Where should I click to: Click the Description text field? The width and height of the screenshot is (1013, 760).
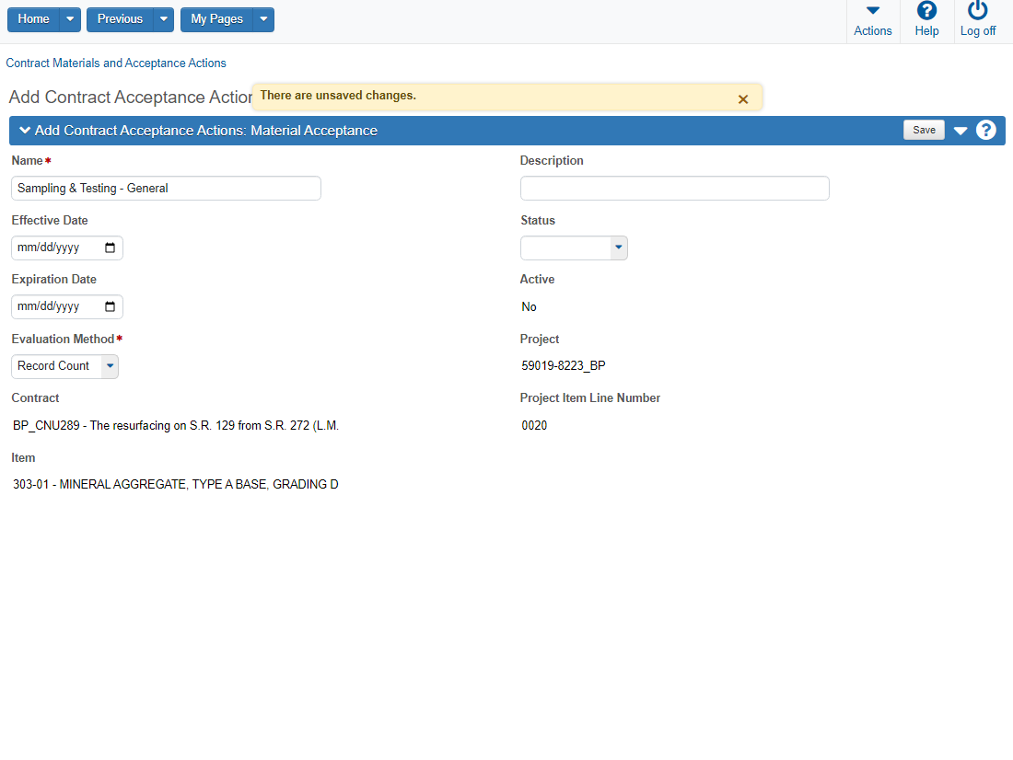pos(674,189)
